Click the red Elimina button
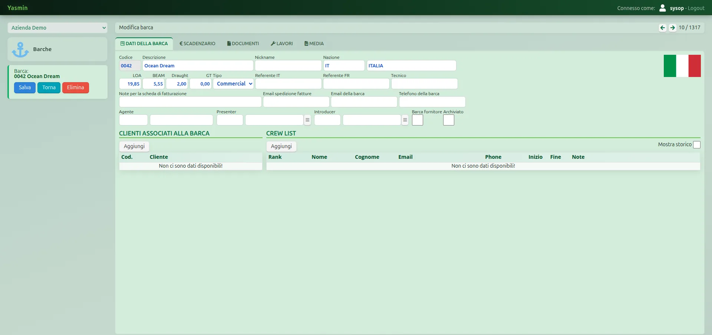 coord(76,88)
